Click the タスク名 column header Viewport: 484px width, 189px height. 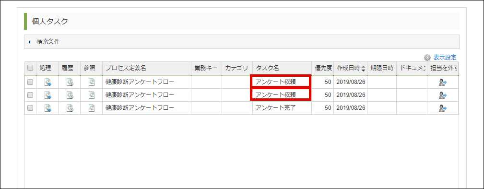tap(282, 68)
